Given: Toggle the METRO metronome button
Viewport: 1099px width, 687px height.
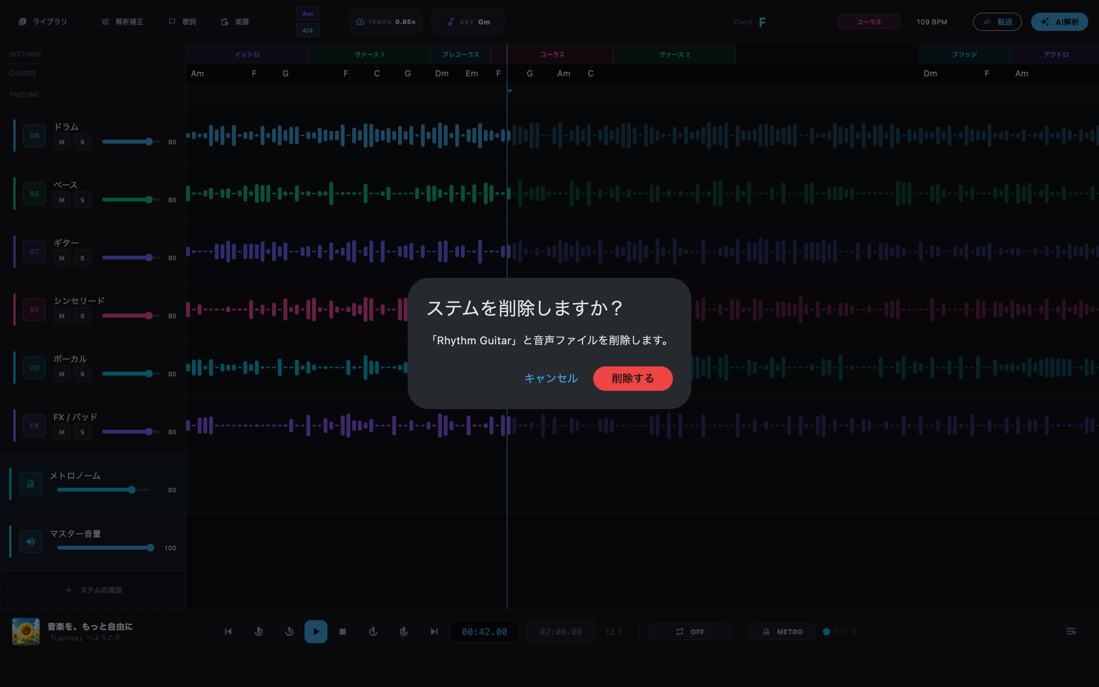Looking at the screenshot, I should pos(782,632).
